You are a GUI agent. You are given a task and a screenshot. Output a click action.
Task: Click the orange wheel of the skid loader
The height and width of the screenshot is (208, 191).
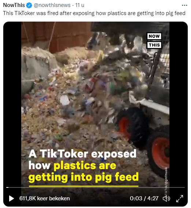[x=160, y=151]
